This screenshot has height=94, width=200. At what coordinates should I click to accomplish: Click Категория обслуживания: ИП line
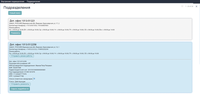[20, 63]
